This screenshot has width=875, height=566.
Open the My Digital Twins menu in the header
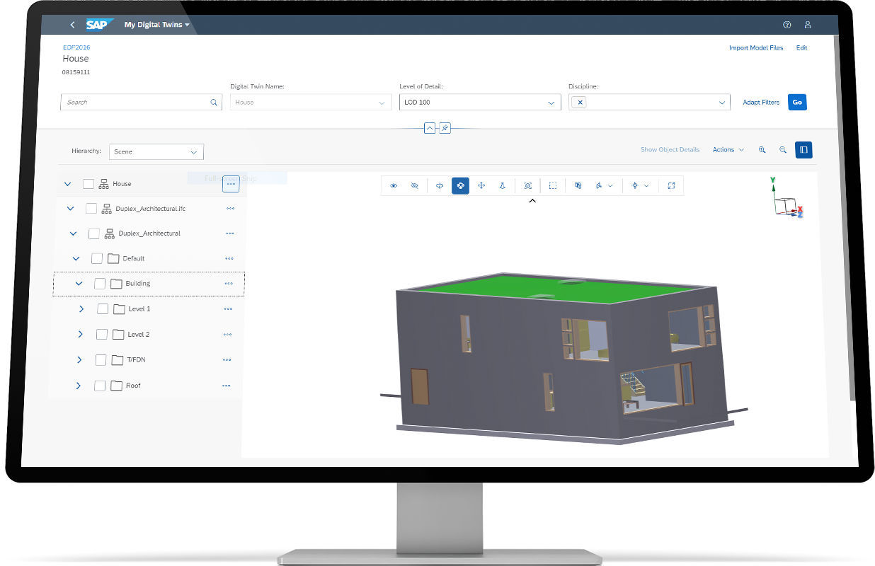tap(157, 23)
